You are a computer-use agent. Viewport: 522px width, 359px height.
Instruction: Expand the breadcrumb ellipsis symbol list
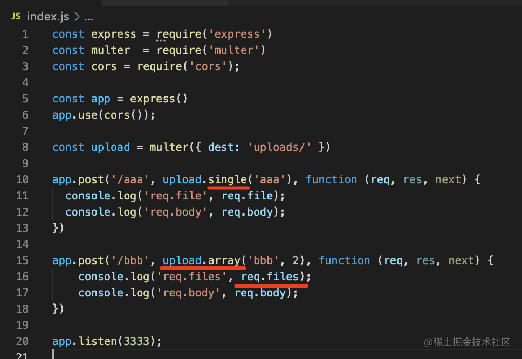pos(88,16)
